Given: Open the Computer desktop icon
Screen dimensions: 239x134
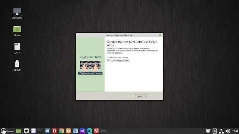Looking at the screenshot, I should click(17, 13).
